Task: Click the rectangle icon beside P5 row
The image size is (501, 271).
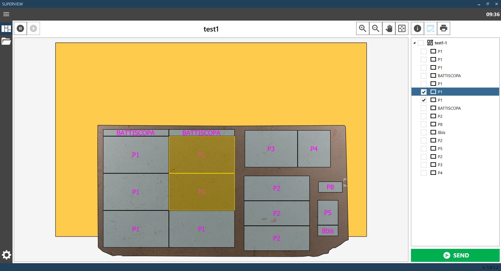Action: [x=433, y=148]
